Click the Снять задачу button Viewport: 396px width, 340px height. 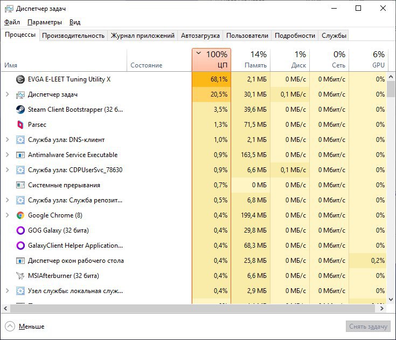point(368,327)
